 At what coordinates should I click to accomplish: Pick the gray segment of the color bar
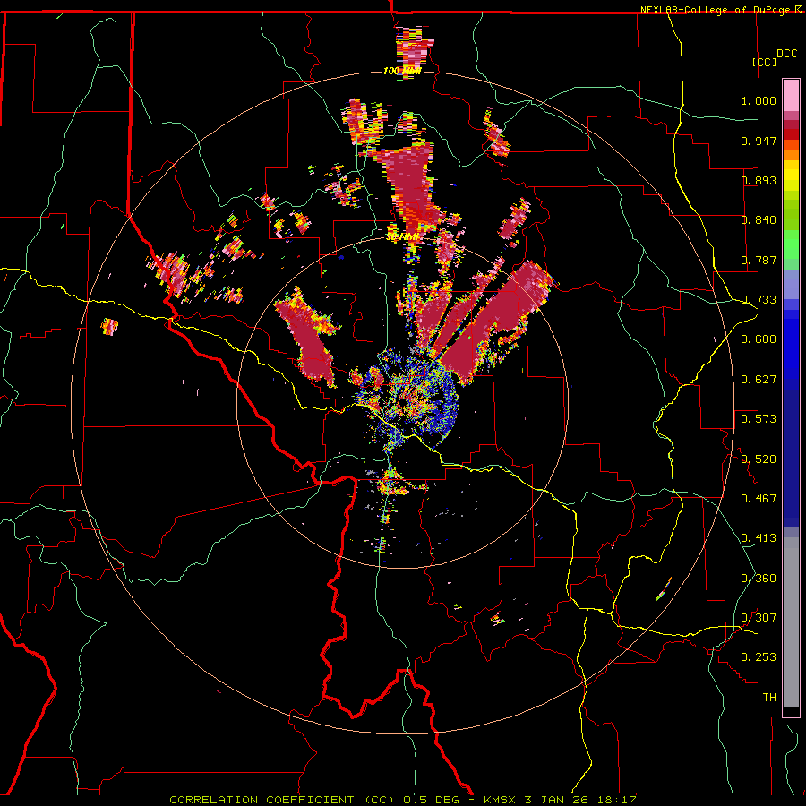point(791,622)
